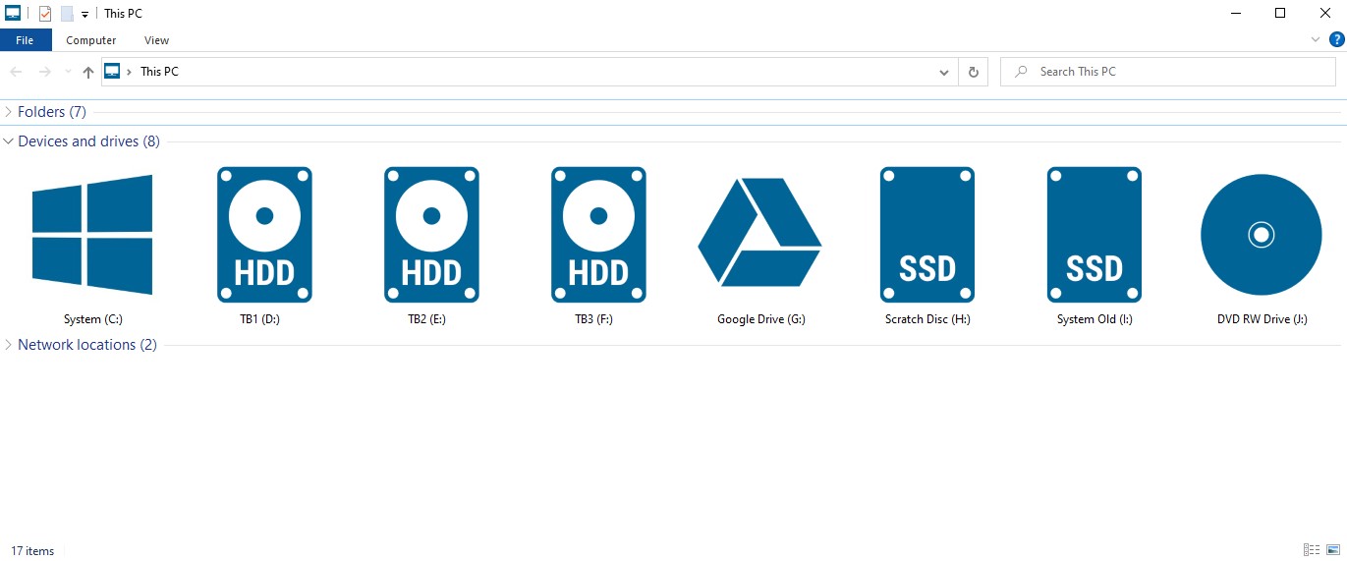Open the Recent locations dropdown arrow
Viewport: 1347px width, 561px height.
pos(68,72)
